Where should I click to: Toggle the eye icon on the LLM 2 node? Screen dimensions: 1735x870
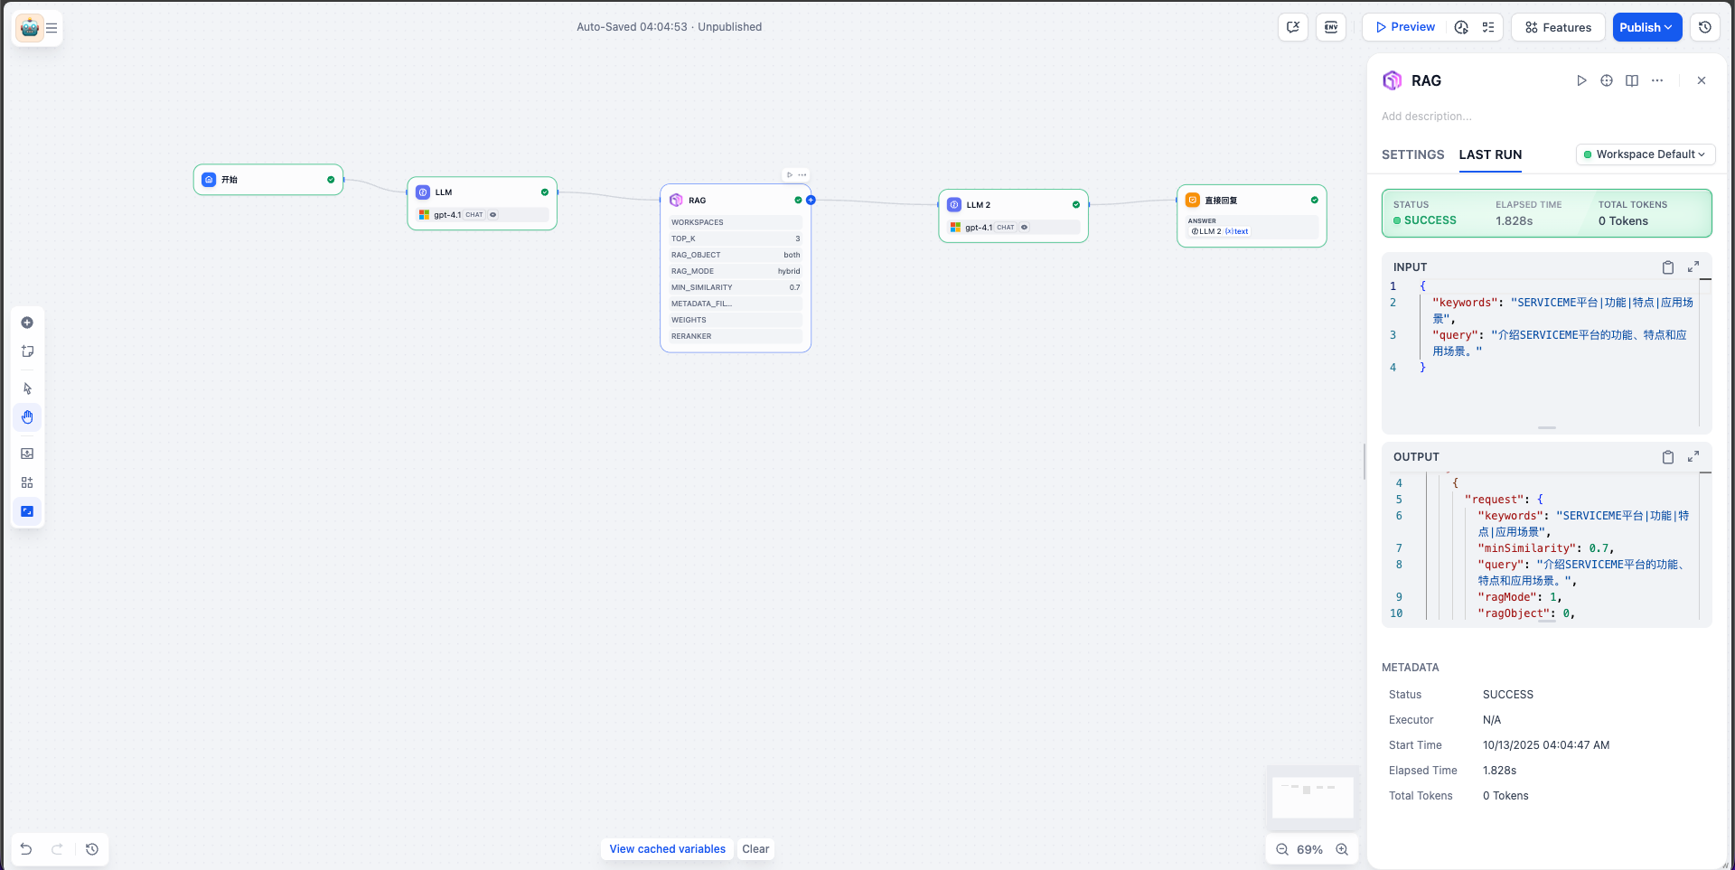[x=1025, y=228]
